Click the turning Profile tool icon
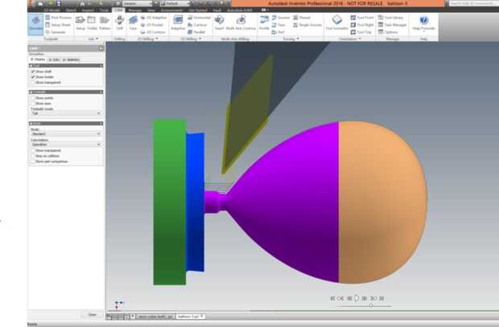Viewport: 499px width, 327px height. (x=264, y=22)
